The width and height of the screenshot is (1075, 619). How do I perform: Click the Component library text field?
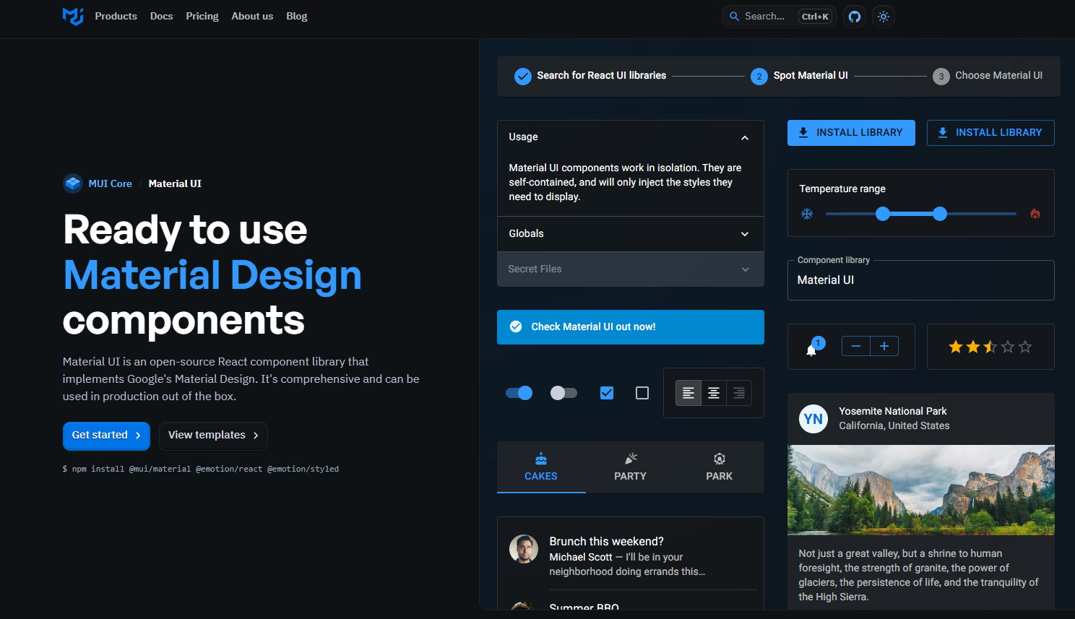(921, 280)
